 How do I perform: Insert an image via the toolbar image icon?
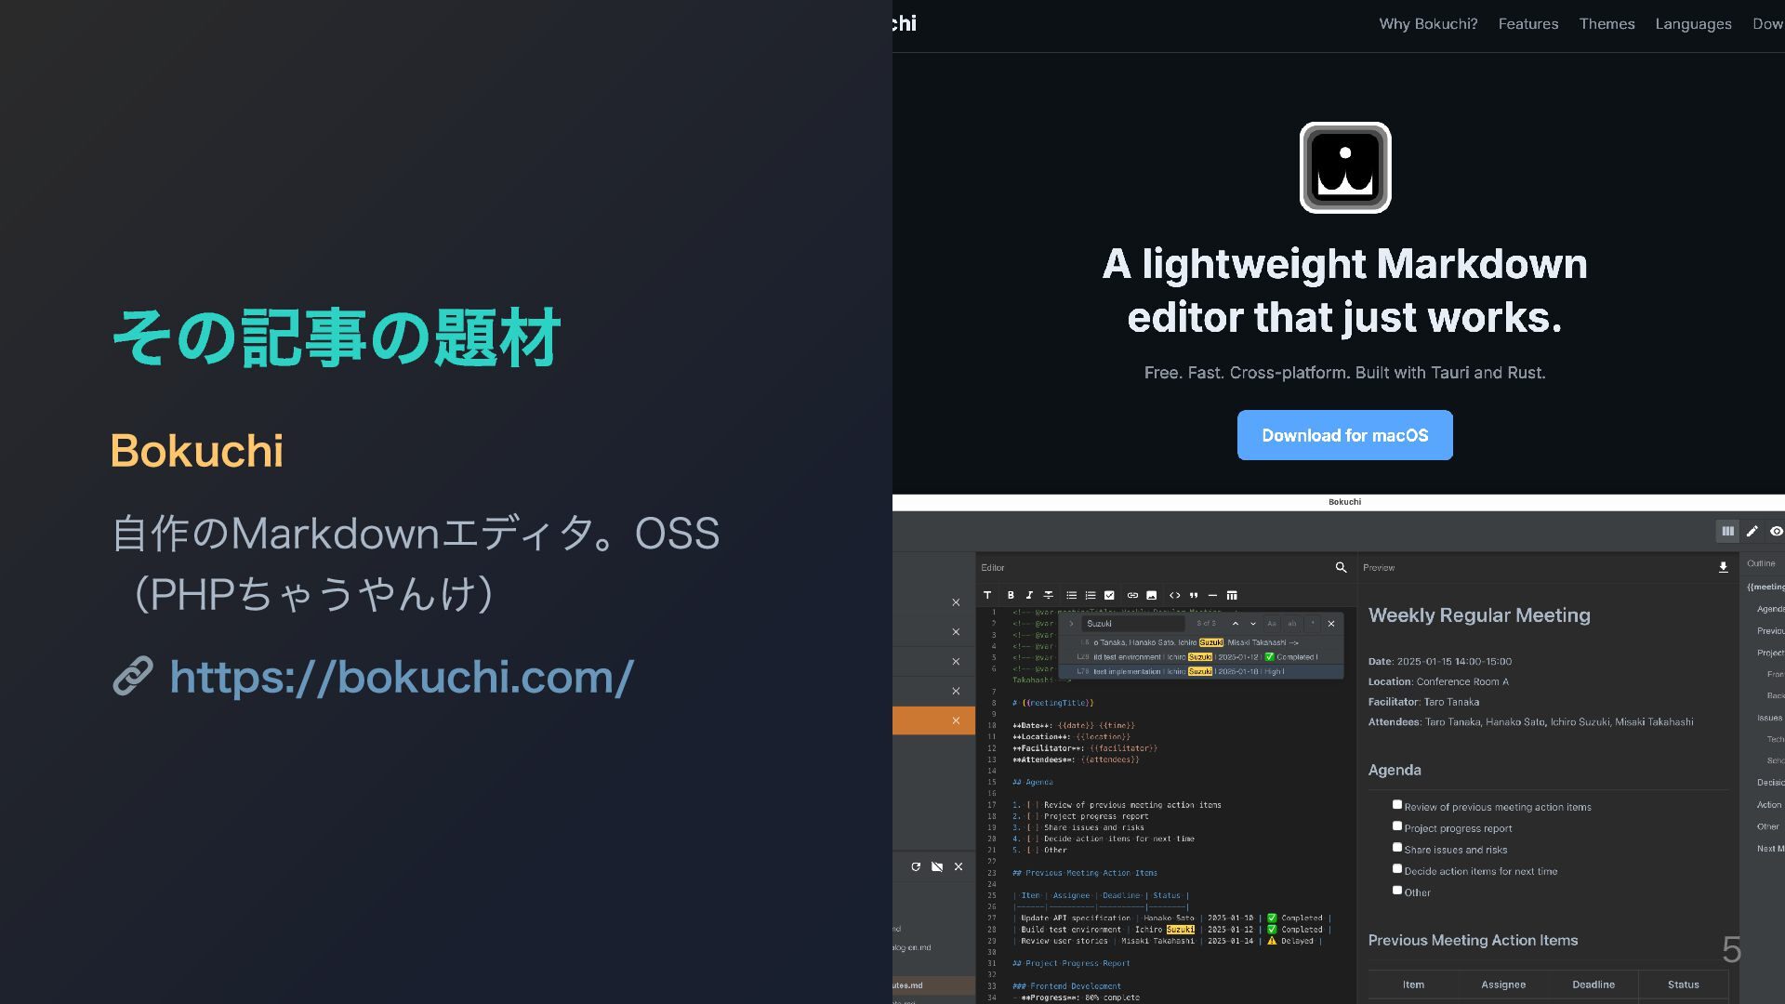tap(1152, 595)
